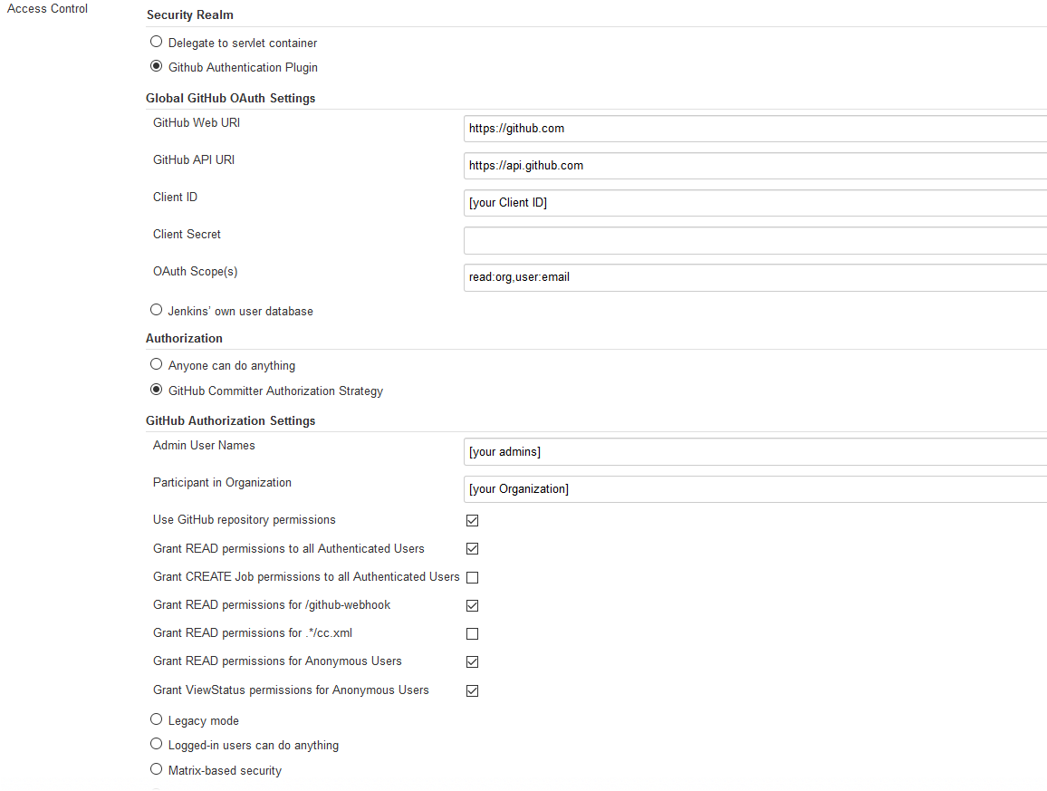Select Jenkins' own user database
Image resolution: width=1047 pixels, height=791 pixels.
(156, 309)
